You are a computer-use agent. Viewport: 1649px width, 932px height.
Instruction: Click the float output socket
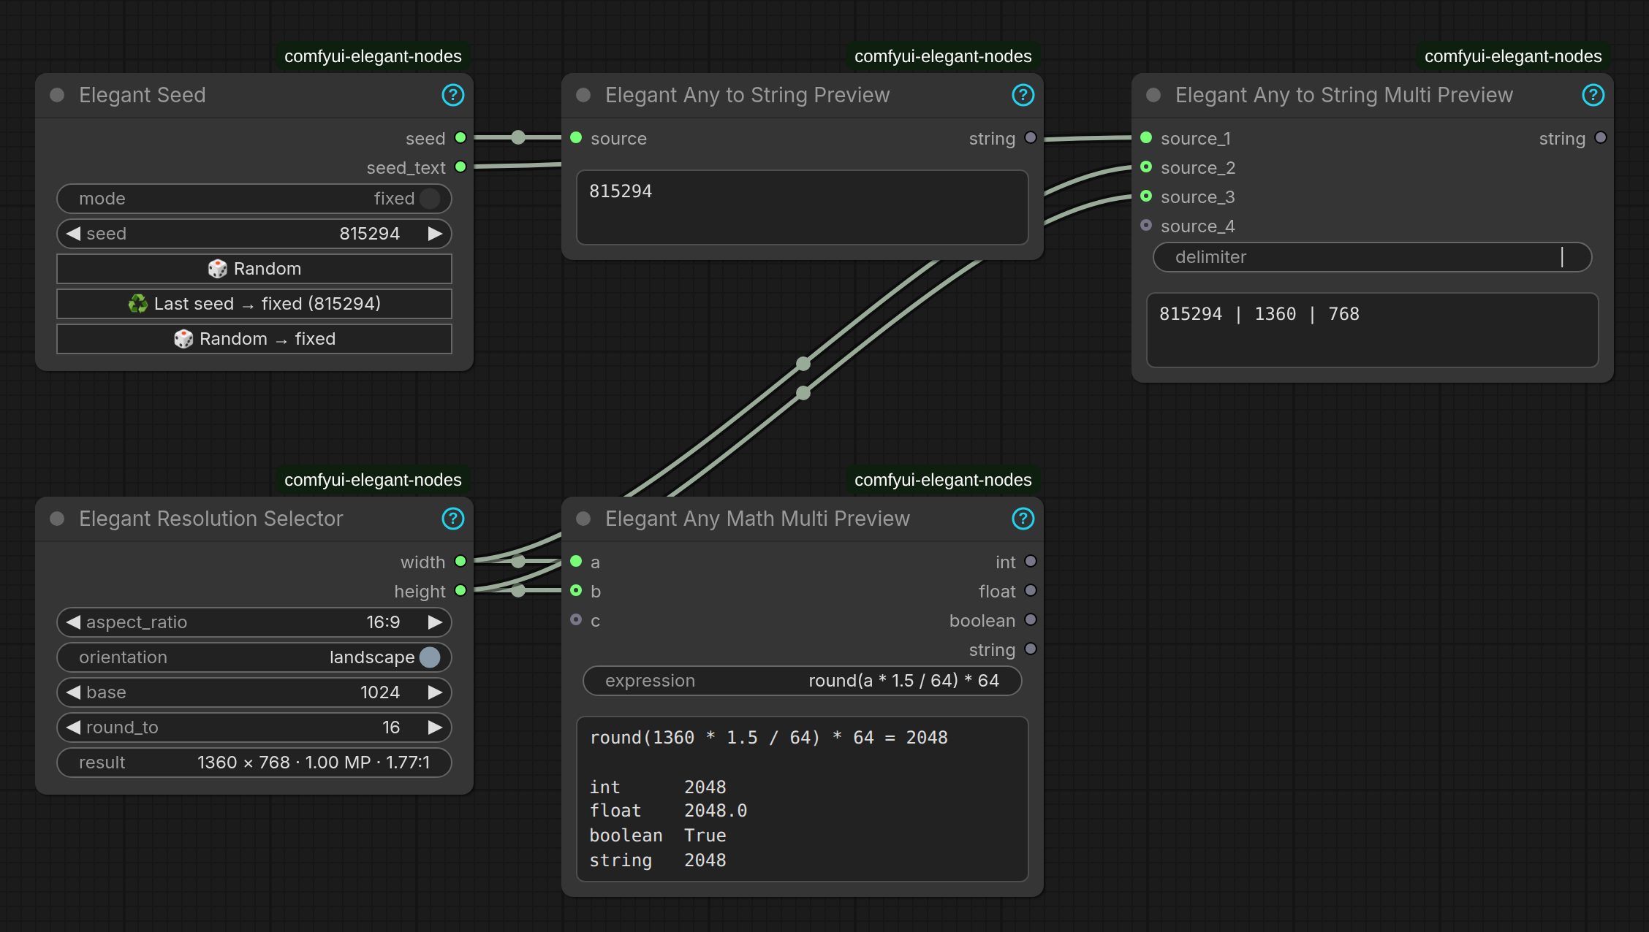(x=1031, y=590)
